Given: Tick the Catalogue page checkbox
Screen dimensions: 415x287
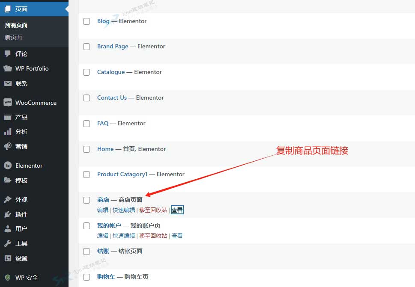Looking at the screenshot, I should tap(87, 72).
